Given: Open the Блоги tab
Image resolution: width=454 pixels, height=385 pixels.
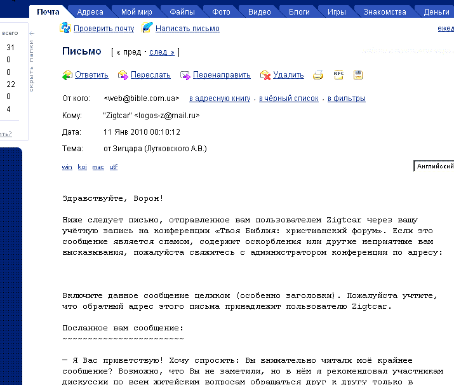Looking at the screenshot, I should (299, 11).
